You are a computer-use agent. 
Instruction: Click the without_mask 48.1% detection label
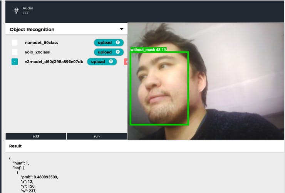click(x=148, y=50)
